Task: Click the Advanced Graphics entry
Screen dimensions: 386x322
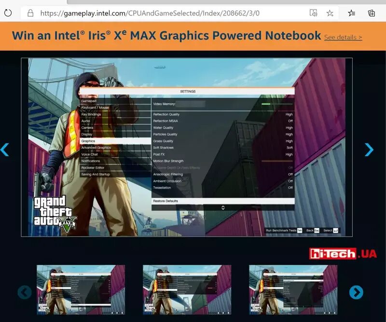Action: [x=115, y=148]
